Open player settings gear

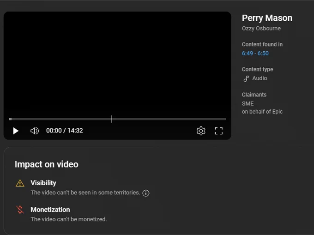[x=201, y=131]
